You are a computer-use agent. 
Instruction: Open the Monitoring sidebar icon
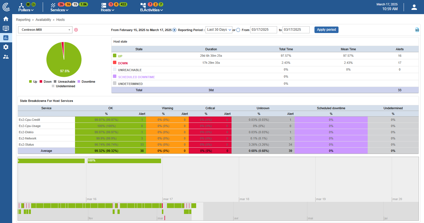pos(6,28)
